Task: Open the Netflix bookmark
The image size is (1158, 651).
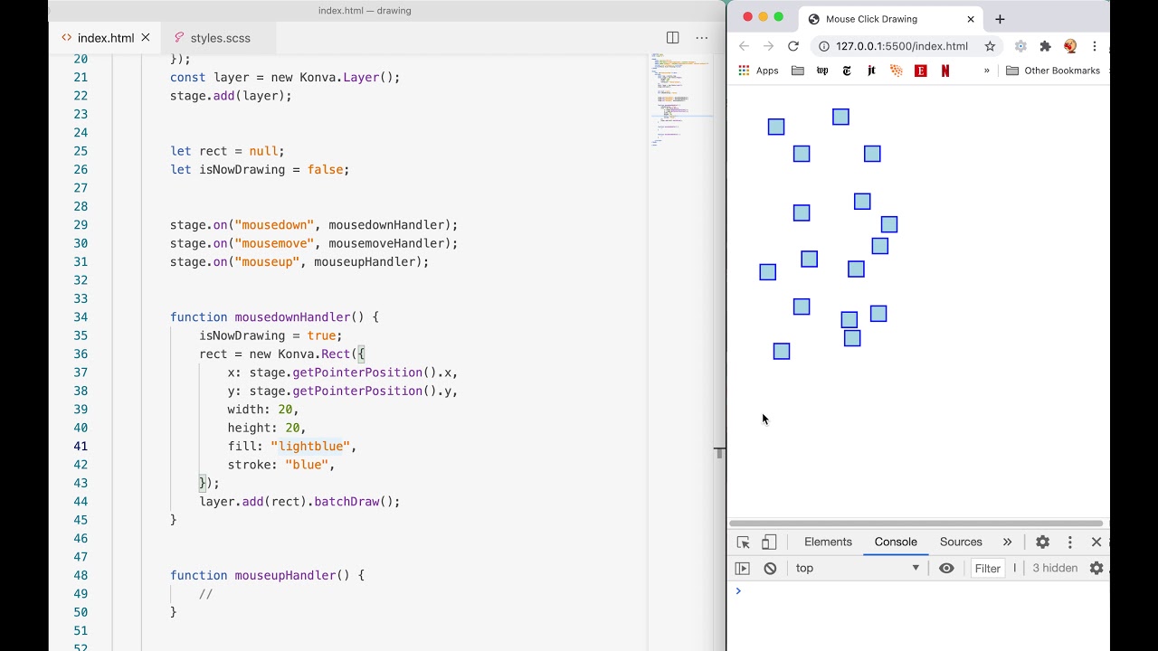Action: (x=945, y=71)
